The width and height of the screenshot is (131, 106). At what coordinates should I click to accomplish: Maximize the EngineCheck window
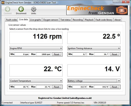[x=120, y=2]
